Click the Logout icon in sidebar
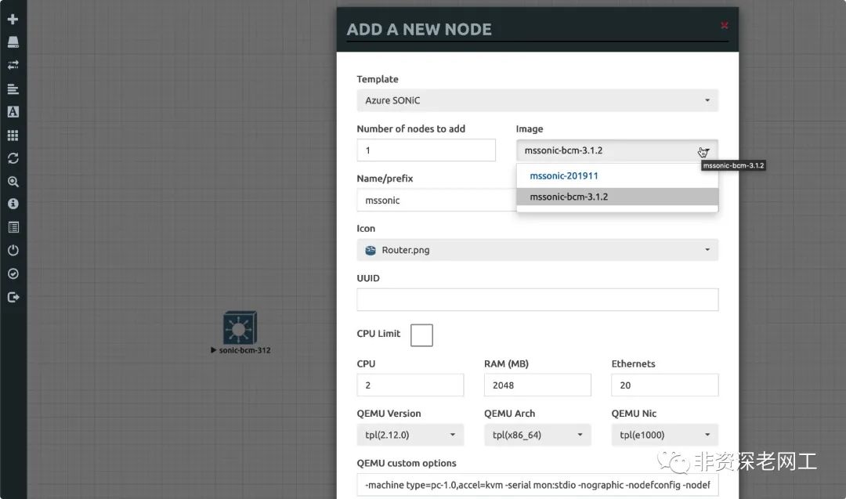Screen dimensions: 846x499 13,297
